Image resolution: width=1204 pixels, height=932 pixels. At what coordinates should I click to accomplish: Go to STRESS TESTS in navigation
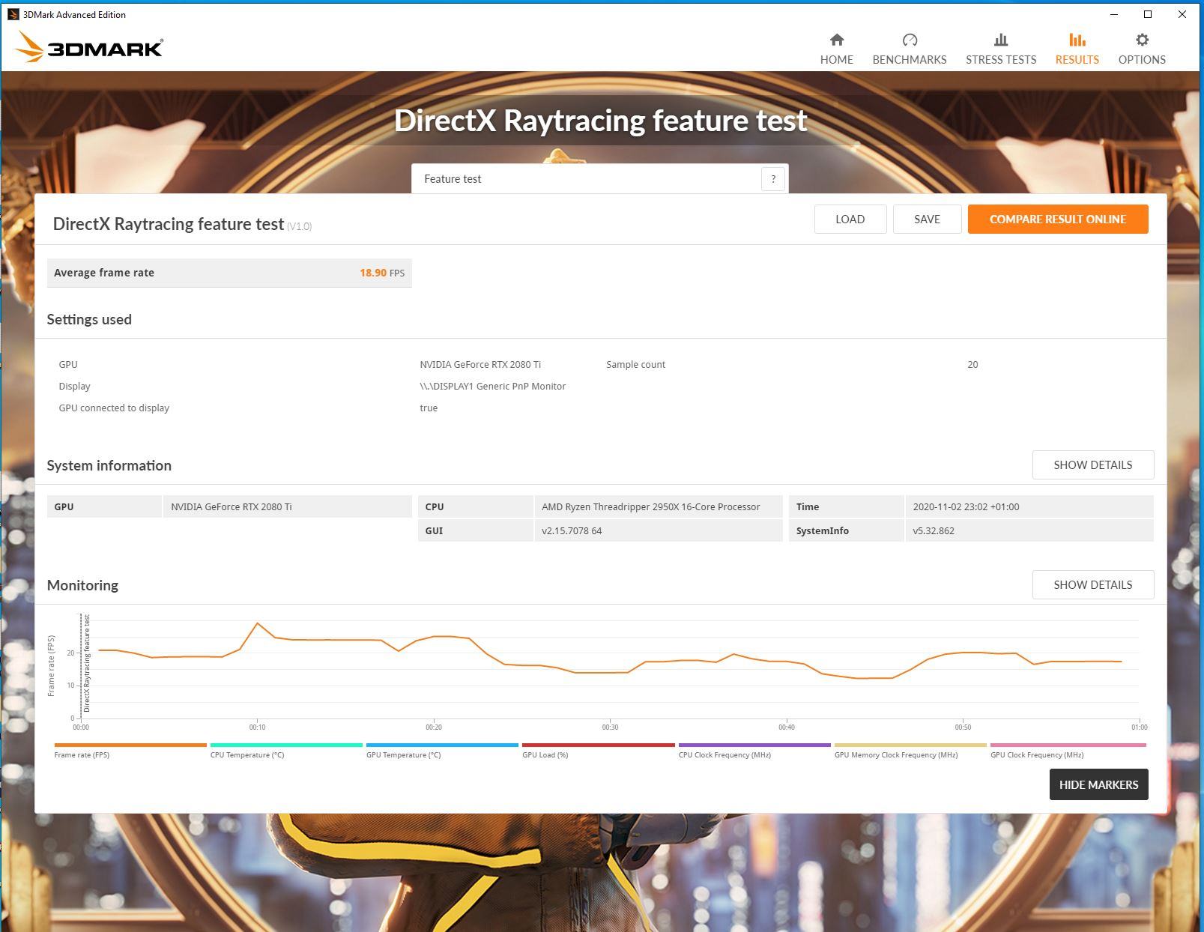tap(1001, 59)
